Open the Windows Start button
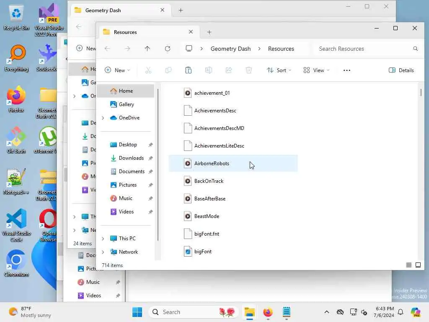 (x=137, y=312)
